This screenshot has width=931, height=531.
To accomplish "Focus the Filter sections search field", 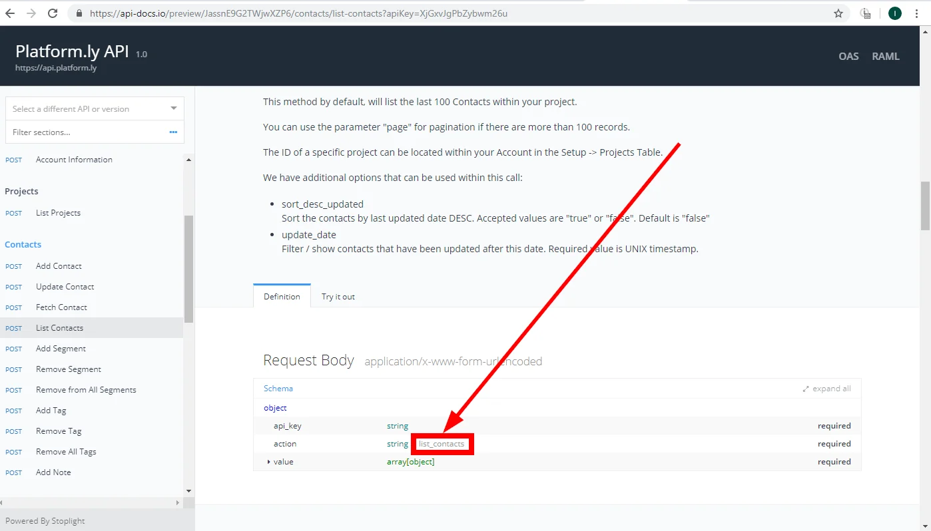I will click(95, 132).
